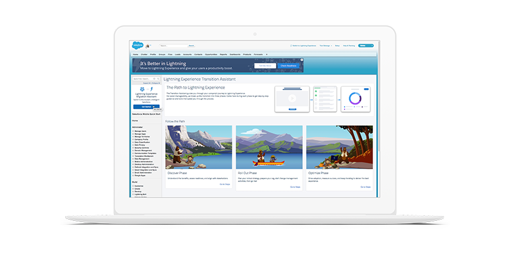Click the plus icon for all tabs
This screenshot has height=266, width=511.
[x=267, y=55]
